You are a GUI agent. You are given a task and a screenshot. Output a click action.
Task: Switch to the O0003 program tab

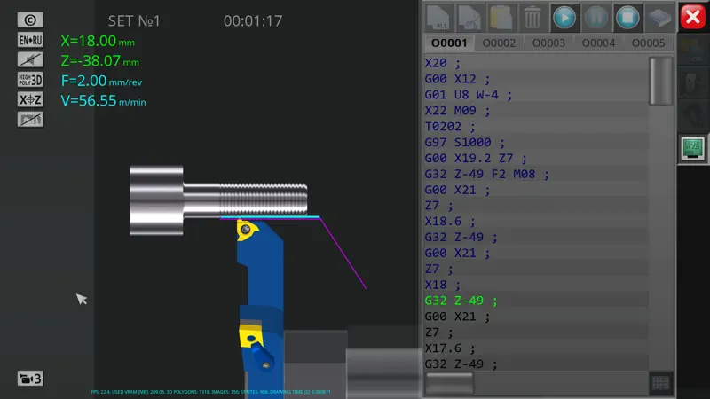pyautogui.click(x=548, y=43)
